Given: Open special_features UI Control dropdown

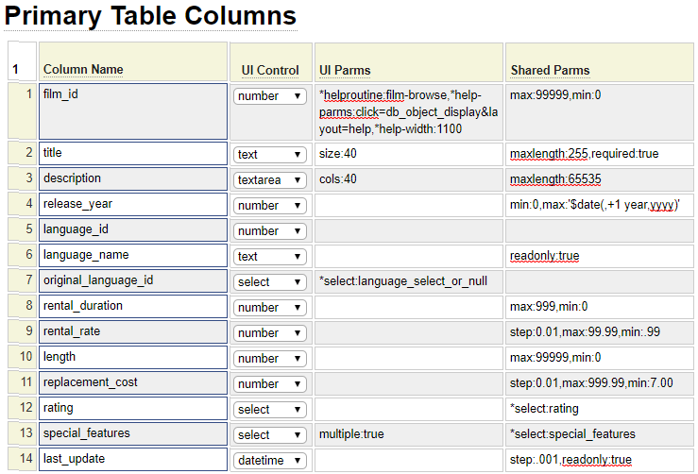Looking at the screenshot, I should click(269, 435).
